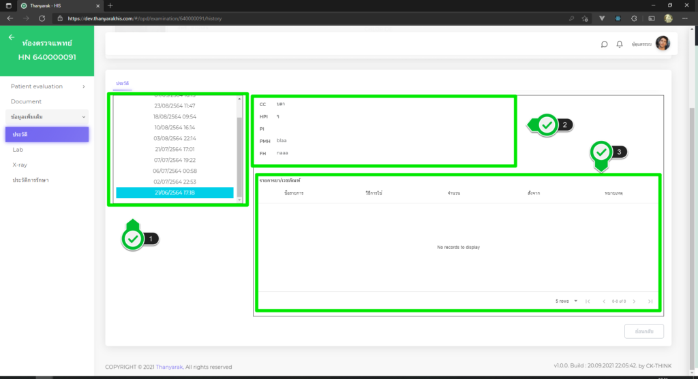The width and height of the screenshot is (698, 379).
Task: Jump to the last table page
Action: (x=650, y=301)
